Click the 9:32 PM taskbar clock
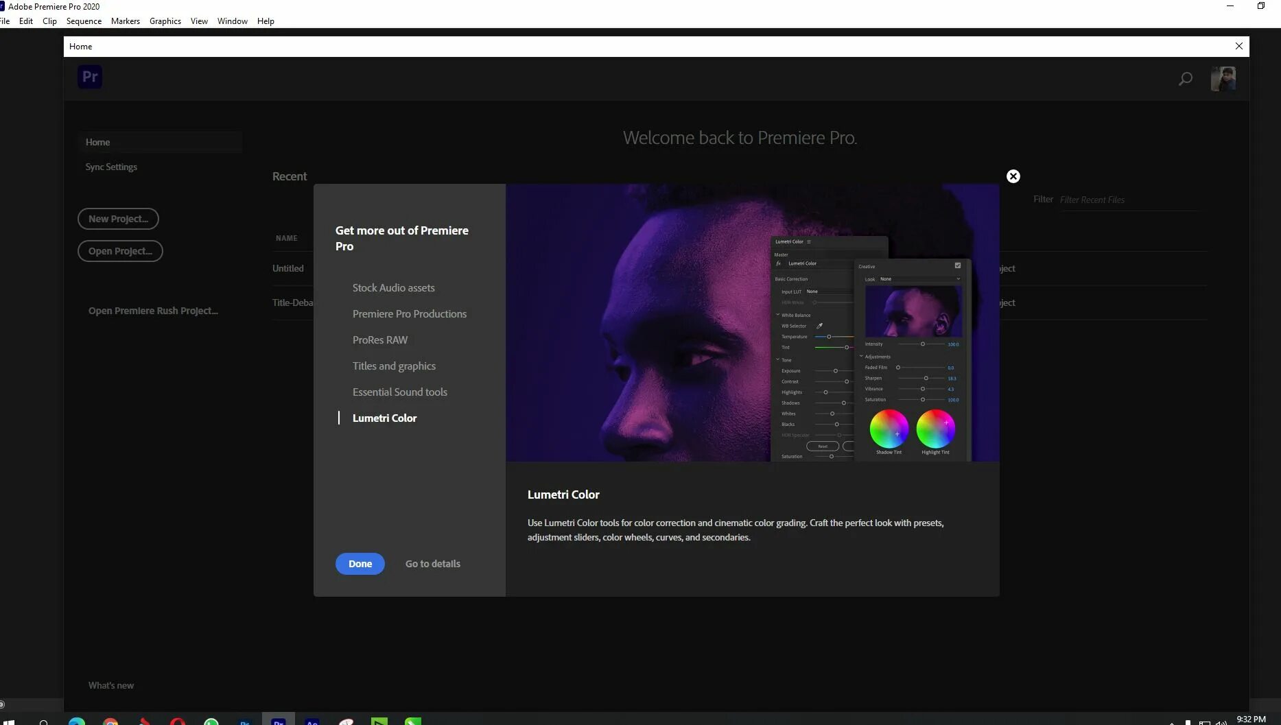The height and width of the screenshot is (725, 1281). (1251, 720)
